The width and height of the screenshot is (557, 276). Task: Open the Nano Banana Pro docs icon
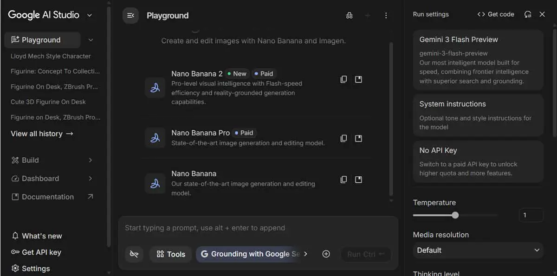tap(358, 138)
